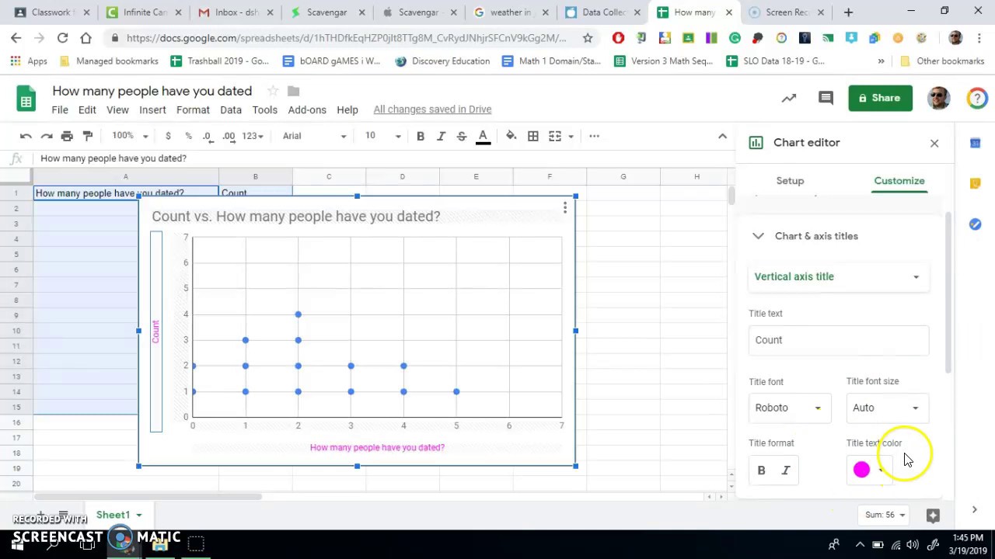Open the fill color bucket
The height and width of the screenshot is (559, 995).
511,136
